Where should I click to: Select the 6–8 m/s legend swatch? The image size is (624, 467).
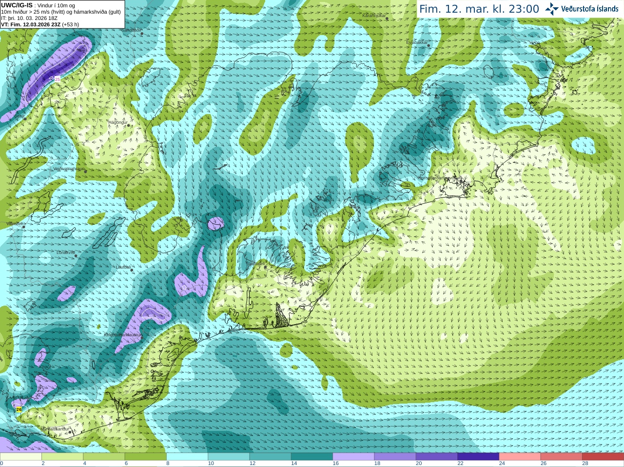coord(146,457)
